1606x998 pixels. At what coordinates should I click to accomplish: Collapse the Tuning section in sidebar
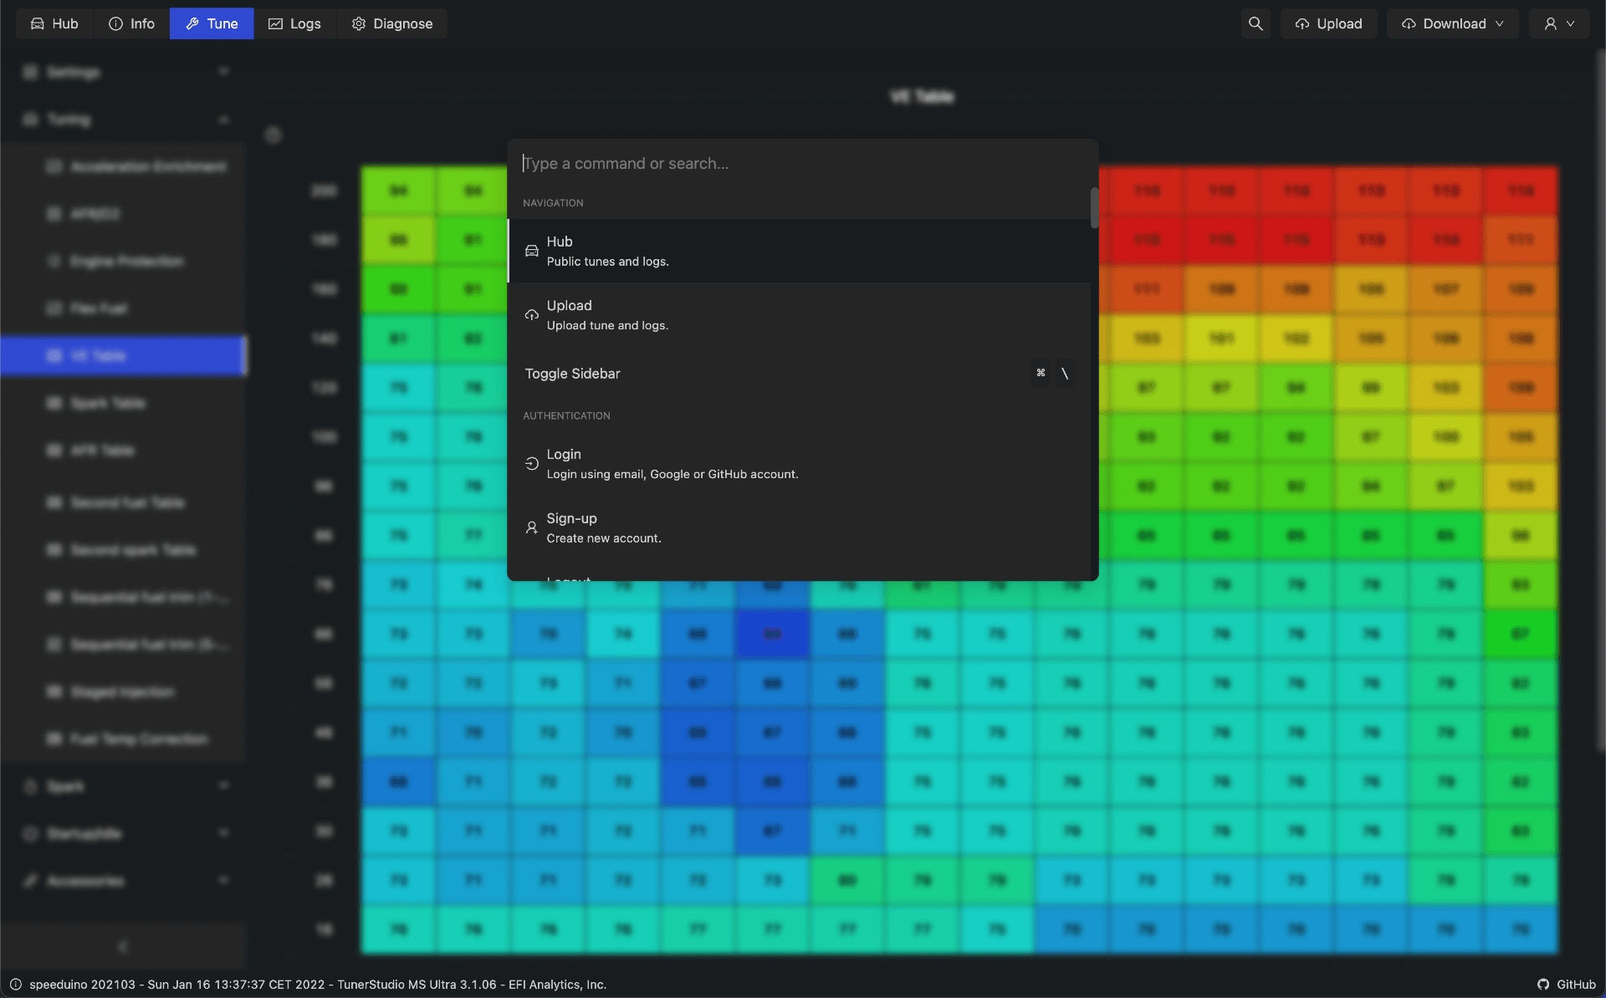click(124, 120)
